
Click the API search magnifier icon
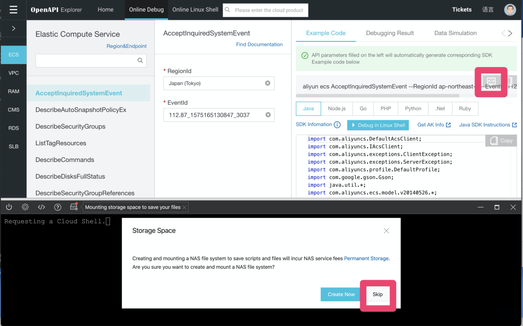(x=140, y=60)
